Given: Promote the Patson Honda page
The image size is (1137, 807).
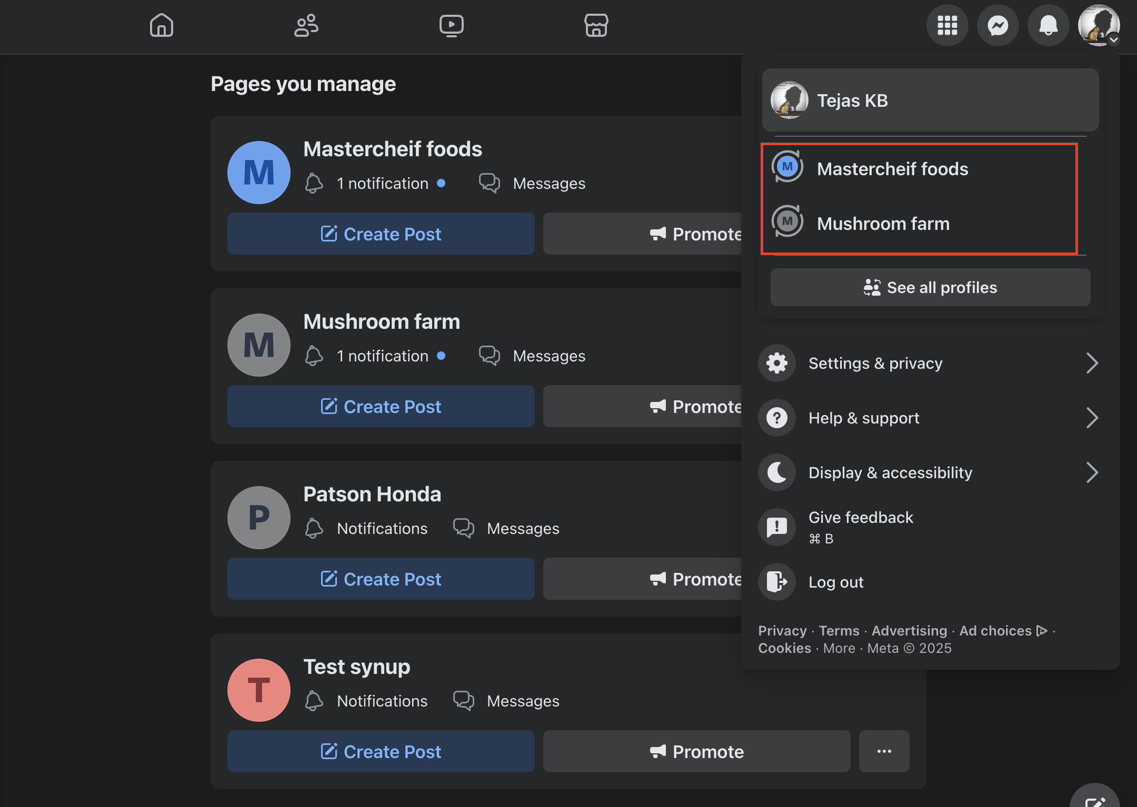Looking at the screenshot, I should click(642, 579).
